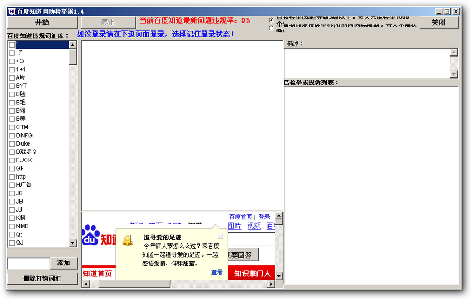Click 删除打钩词汇 delete checked words button
The image size is (472, 300).
click(42, 279)
